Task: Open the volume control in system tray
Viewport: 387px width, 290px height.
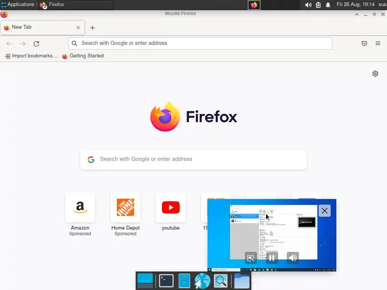Action: click(308, 5)
